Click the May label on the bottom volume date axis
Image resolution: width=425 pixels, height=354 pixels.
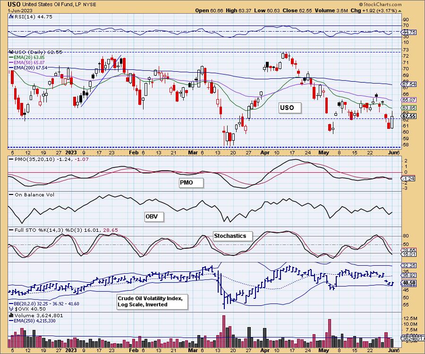point(323,350)
